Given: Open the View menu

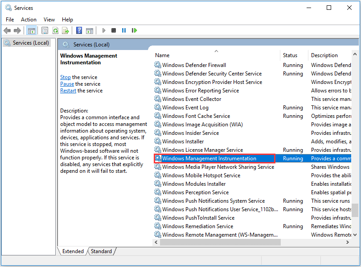Looking at the screenshot, I should 49,20.
